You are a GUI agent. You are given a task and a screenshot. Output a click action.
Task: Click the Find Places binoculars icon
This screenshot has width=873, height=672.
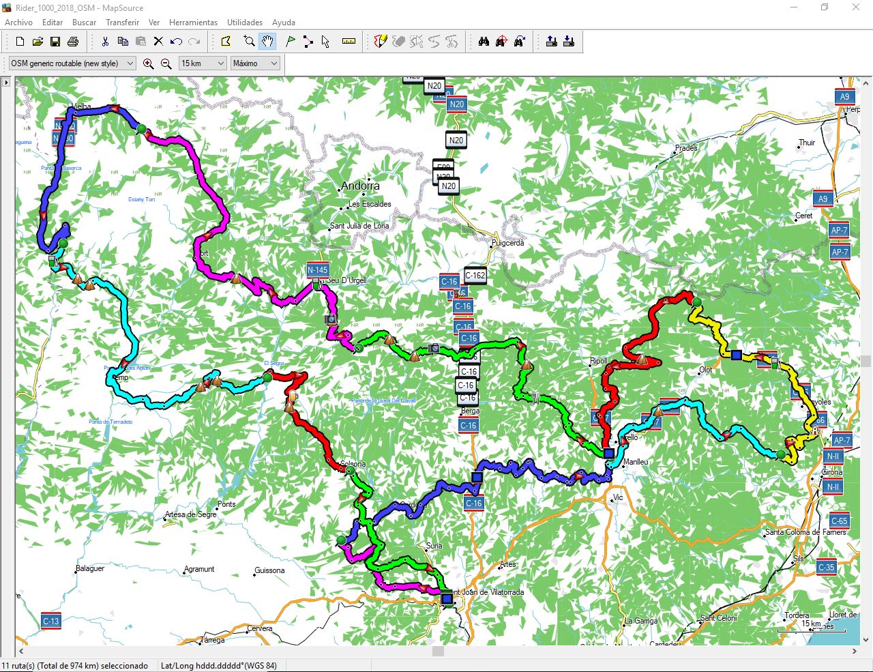484,42
